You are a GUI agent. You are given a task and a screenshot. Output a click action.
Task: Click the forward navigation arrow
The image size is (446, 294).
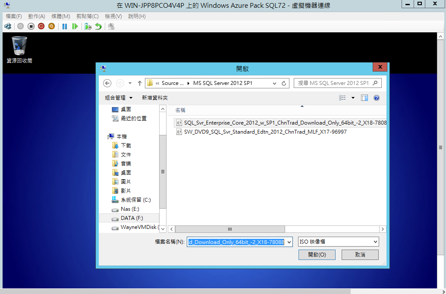tap(120, 83)
